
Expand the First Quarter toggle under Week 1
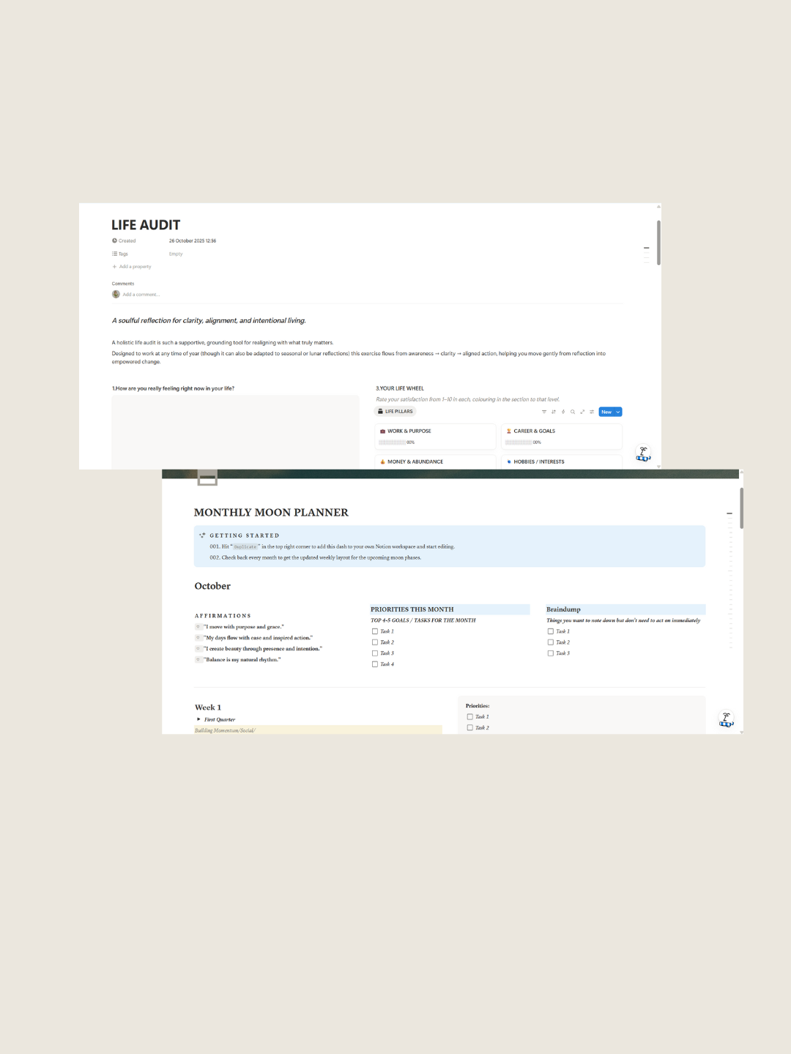click(198, 719)
